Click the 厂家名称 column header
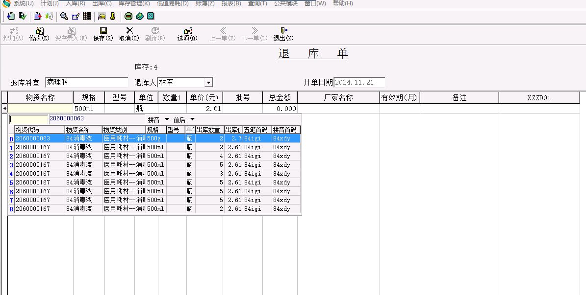 click(x=338, y=97)
